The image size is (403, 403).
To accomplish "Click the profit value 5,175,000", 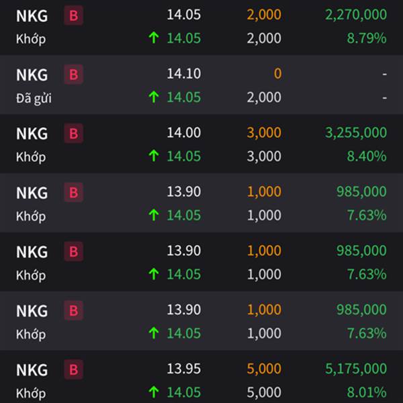I will (x=356, y=369).
